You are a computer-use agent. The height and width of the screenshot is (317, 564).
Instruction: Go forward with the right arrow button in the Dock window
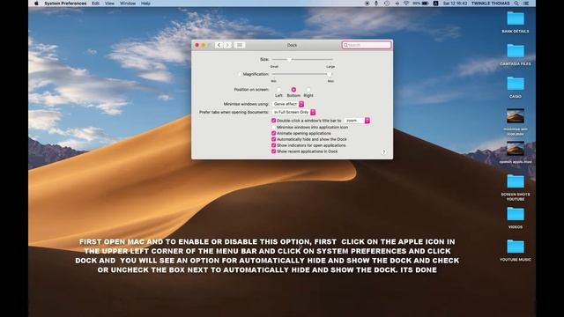pyautogui.click(x=227, y=45)
